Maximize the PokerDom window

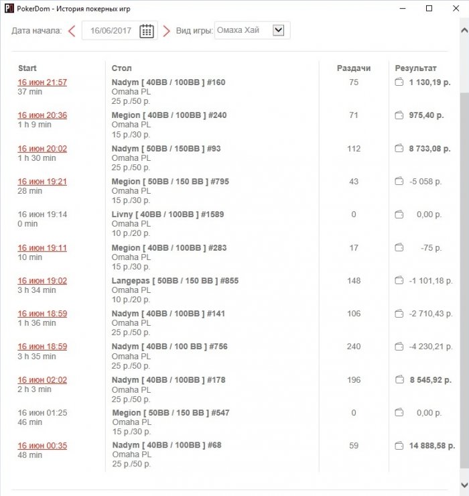(x=429, y=8)
